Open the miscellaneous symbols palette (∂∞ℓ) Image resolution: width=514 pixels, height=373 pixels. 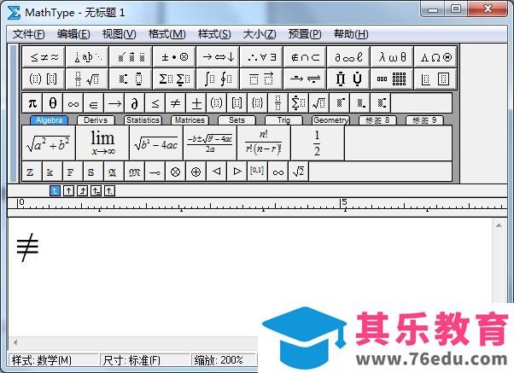pyautogui.click(x=348, y=57)
